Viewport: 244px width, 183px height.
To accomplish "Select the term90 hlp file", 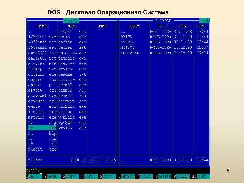I will click(x=72, y=90).
